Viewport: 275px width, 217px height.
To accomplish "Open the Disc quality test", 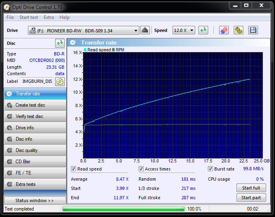I will click(35, 150).
